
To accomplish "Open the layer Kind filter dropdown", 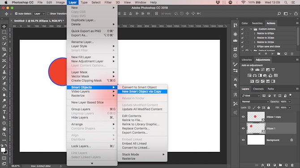I will click(x=251, y=96).
